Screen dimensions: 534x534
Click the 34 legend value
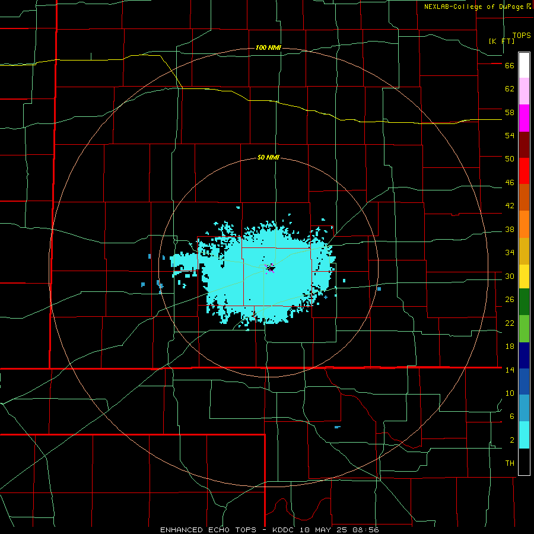tap(510, 253)
